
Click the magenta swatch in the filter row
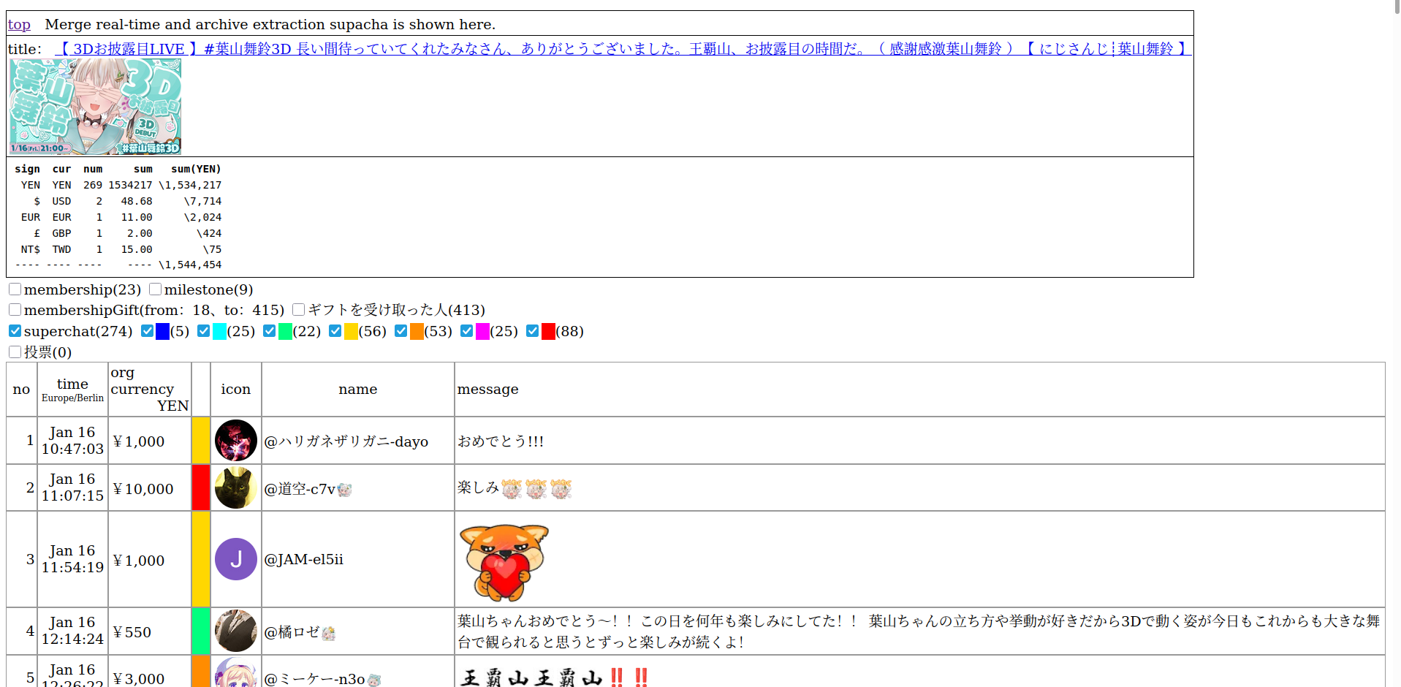(x=482, y=332)
